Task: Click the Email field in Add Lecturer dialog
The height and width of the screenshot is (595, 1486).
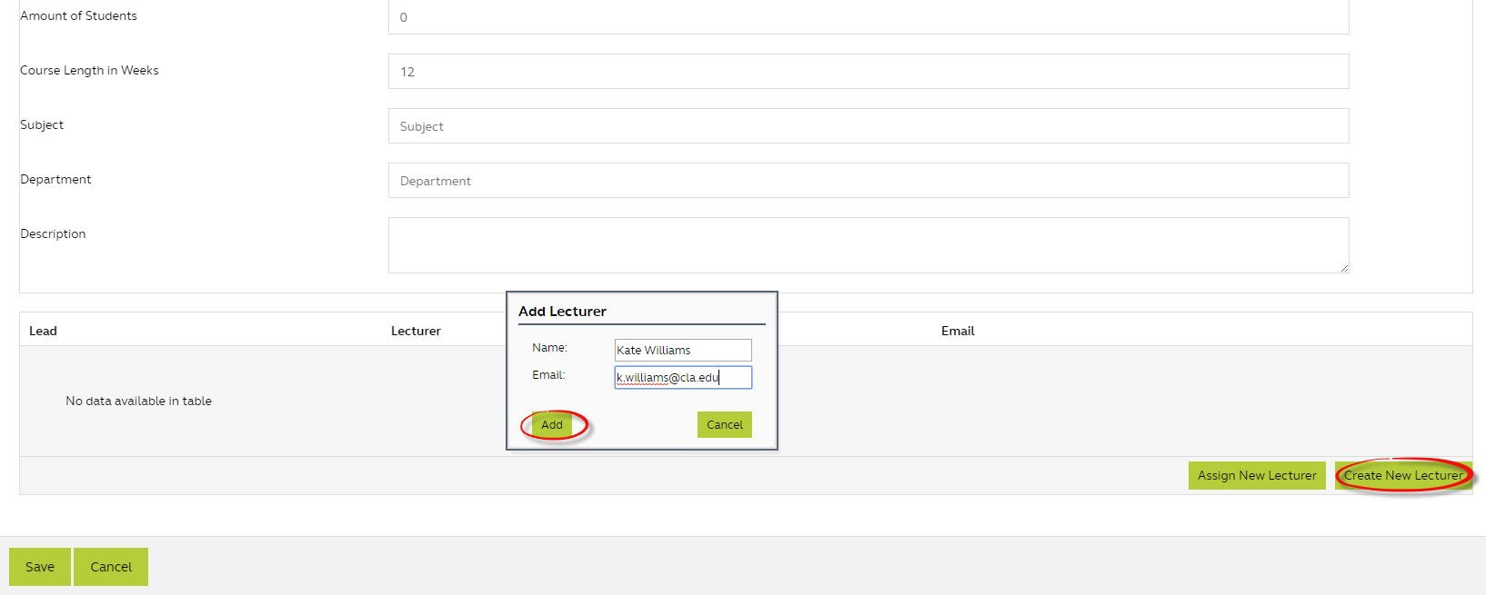Action: point(682,377)
